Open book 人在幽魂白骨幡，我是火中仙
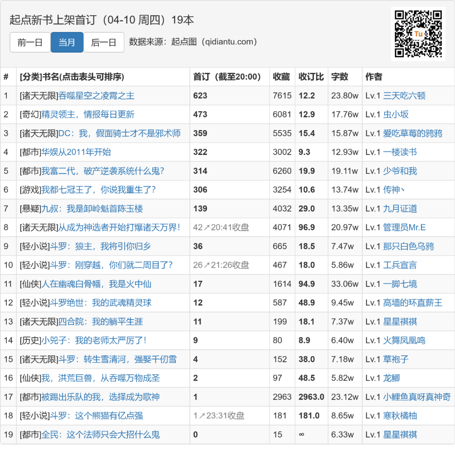455x456 pixels. [96, 284]
